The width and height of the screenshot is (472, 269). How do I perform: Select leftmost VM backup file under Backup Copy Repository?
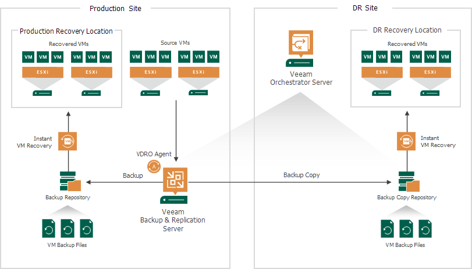pyautogui.click(x=387, y=228)
